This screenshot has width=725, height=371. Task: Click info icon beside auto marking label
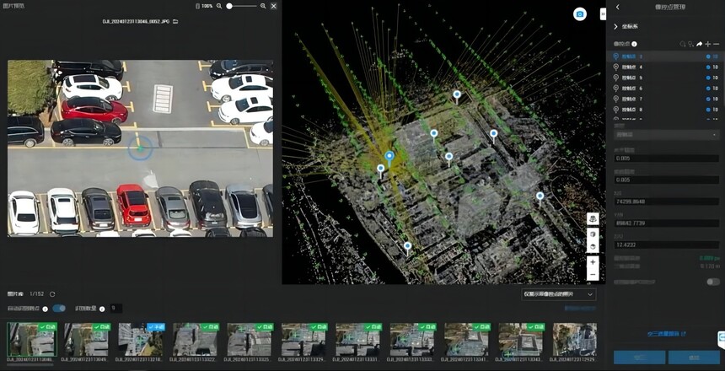[x=46, y=309]
